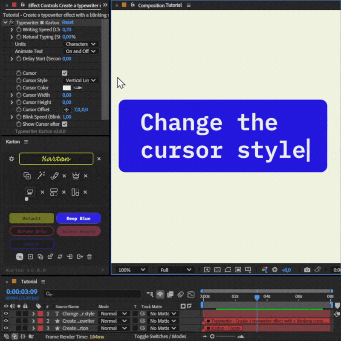Viewport: 341px width, 341px height.
Task: Click Reset next to the Typewriter effect
Action: [68, 22]
